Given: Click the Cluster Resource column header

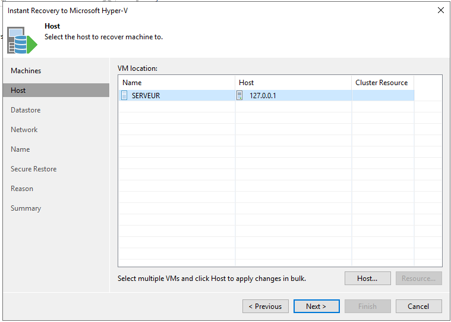Looking at the screenshot, I should [382, 83].
